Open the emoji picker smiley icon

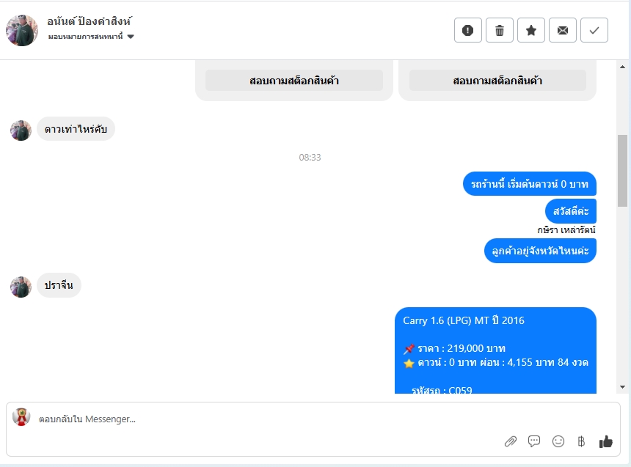coord(558,441)
